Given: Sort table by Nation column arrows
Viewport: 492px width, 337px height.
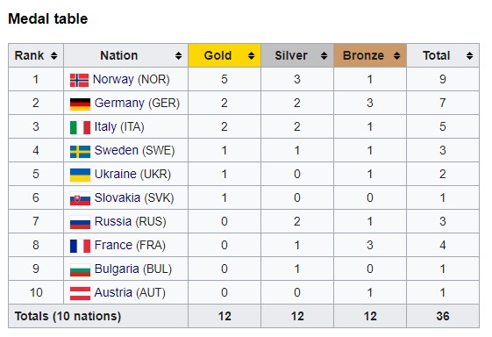Looking at the screenshot, I should tap(179, 56).
